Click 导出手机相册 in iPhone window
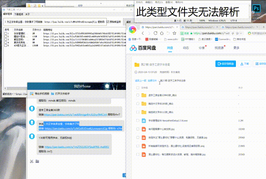Image resolution: width=266 pixels, height=179 pixels. 42,94
